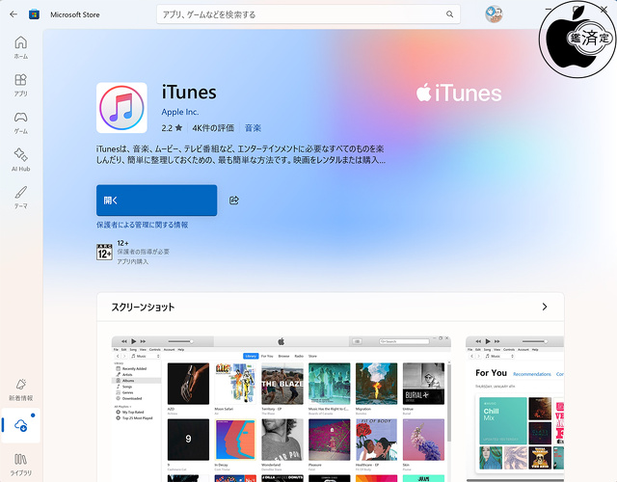
Task: Click the IARC 12+ rating badge
Action: (104, 253)
